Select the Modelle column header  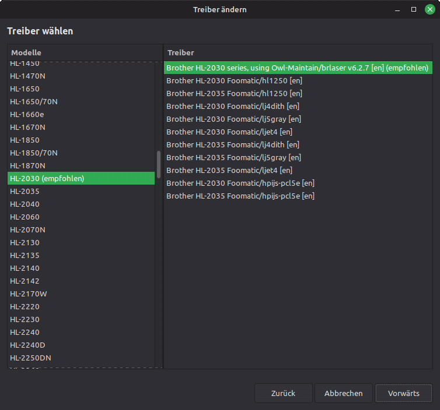point(85,52)
